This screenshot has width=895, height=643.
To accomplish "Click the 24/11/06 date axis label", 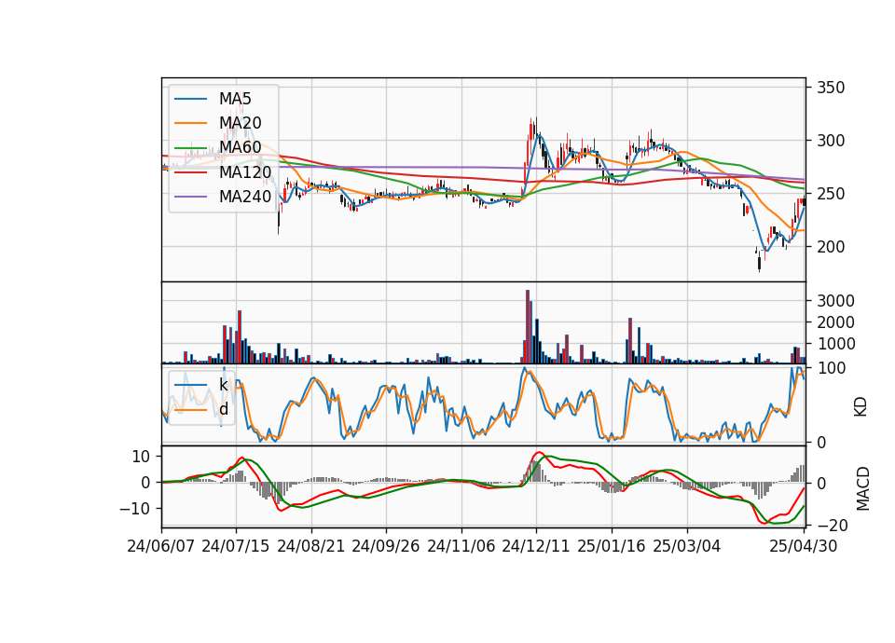I will point(461,546).
